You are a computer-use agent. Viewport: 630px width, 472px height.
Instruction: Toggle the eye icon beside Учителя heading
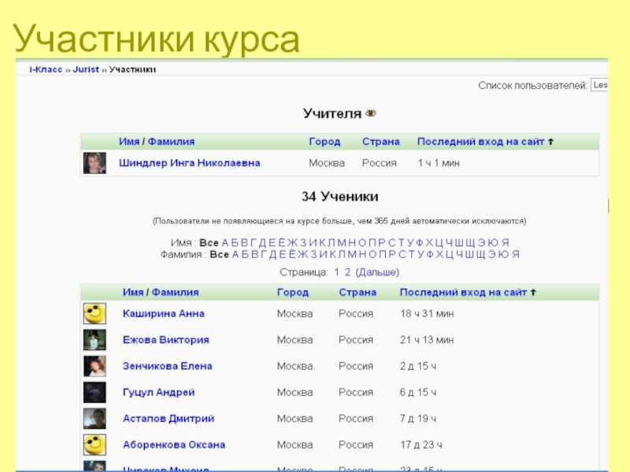tap(370, 113)
